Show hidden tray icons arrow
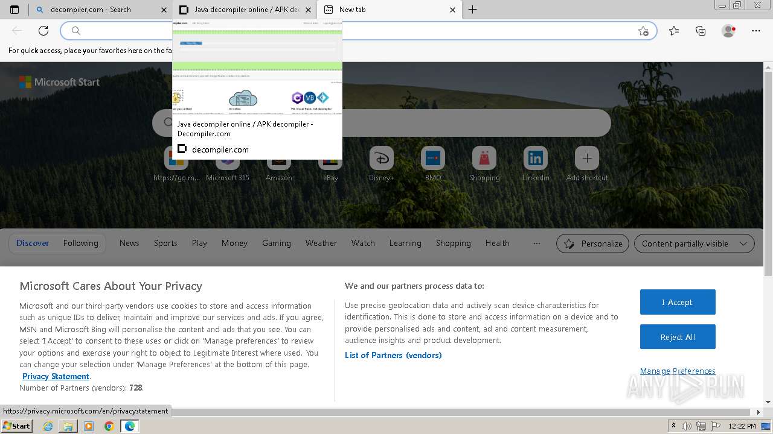This screenshot has height=434, width=773. click(673, 426)
